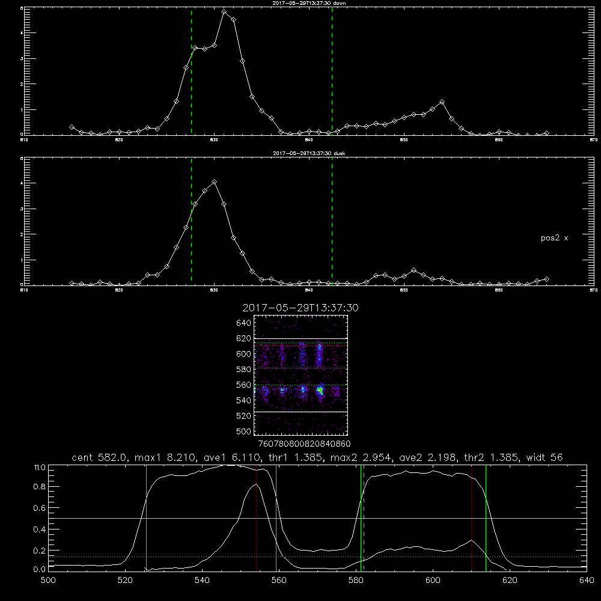Click the '540' x-axis label of bottom plot

click(x=202, y=581)
